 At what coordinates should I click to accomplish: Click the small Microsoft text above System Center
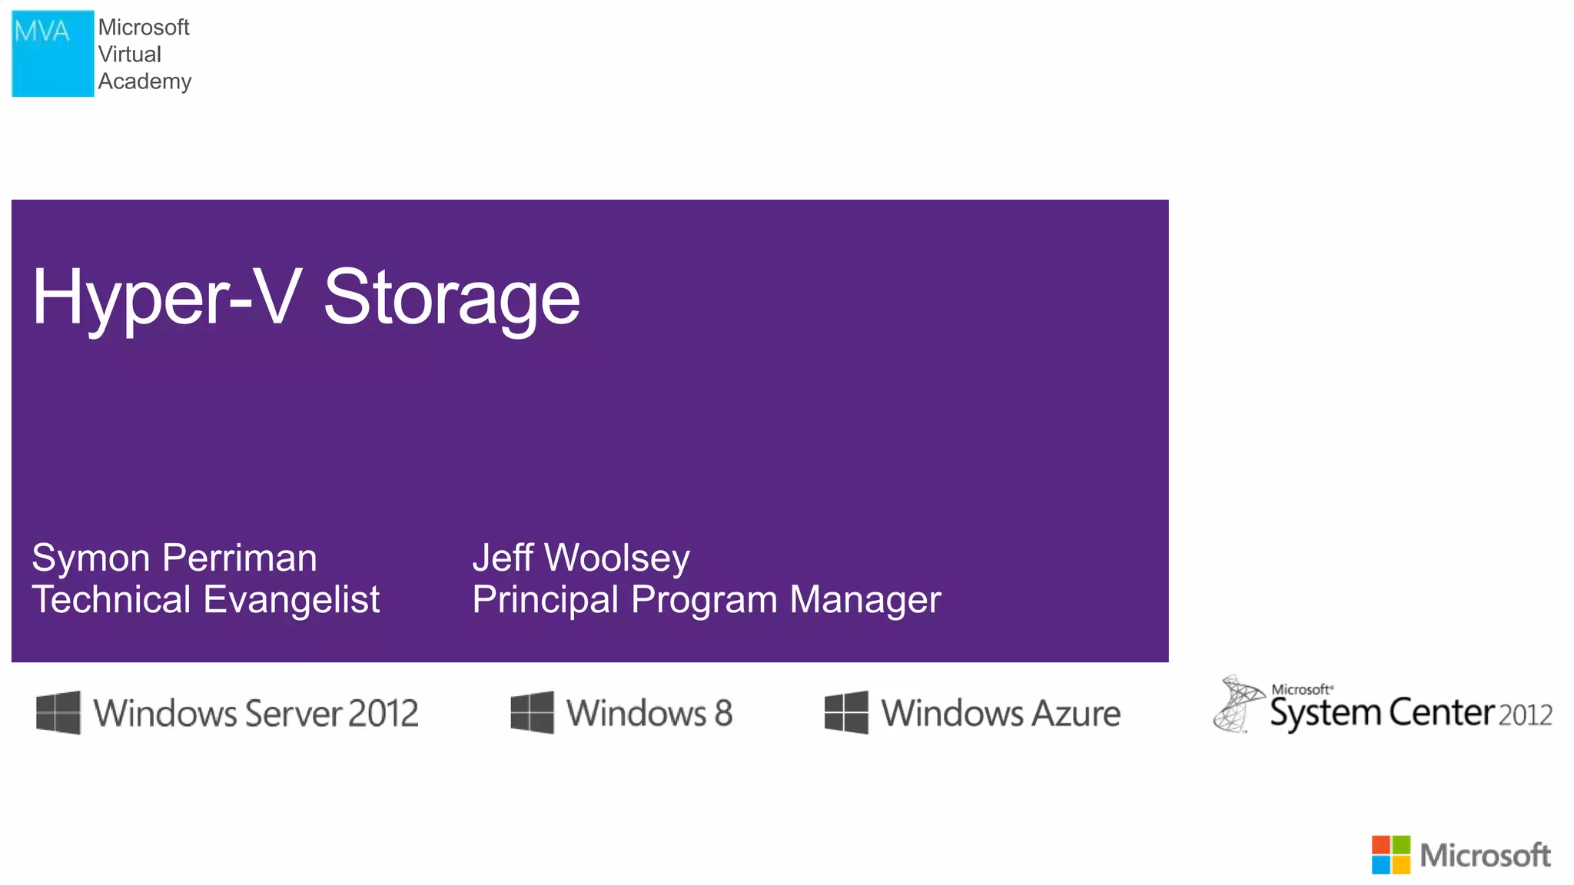coord(1301,689)
